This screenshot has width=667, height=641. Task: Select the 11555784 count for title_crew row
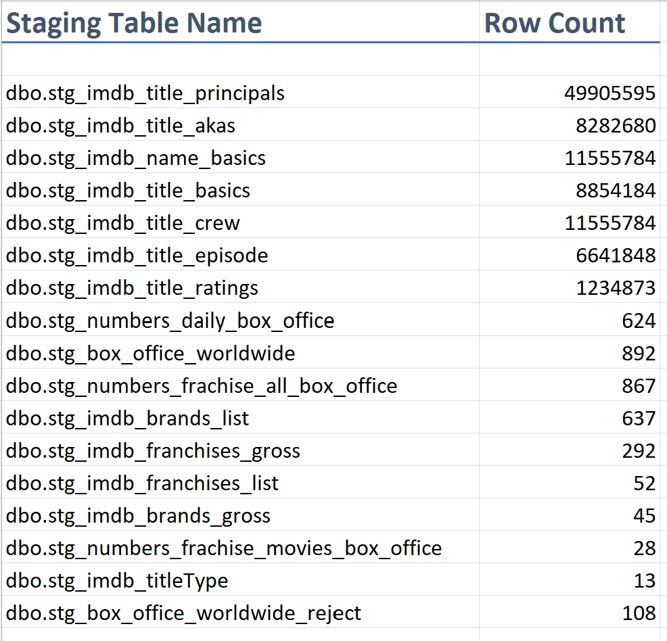click(x=570, y=222)
